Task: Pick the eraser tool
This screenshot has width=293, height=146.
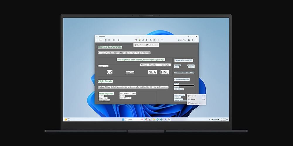Action: click(x=143, y=40)
